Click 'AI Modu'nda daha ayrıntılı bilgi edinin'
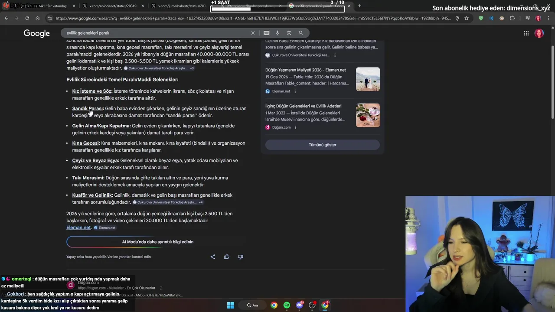This screenshot has width=555, height=312. (x=158, y=242)
